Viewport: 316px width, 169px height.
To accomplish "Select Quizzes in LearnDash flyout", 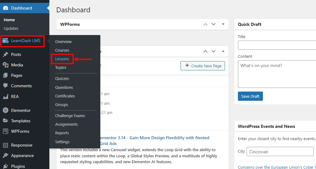I will point(62,78).
